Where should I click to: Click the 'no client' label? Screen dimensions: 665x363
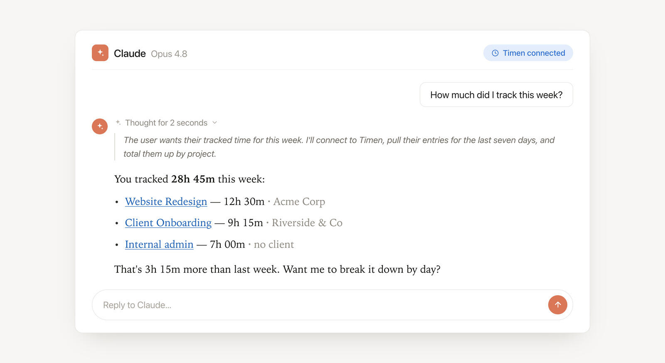pyautogui.click(x=274, y=244)
